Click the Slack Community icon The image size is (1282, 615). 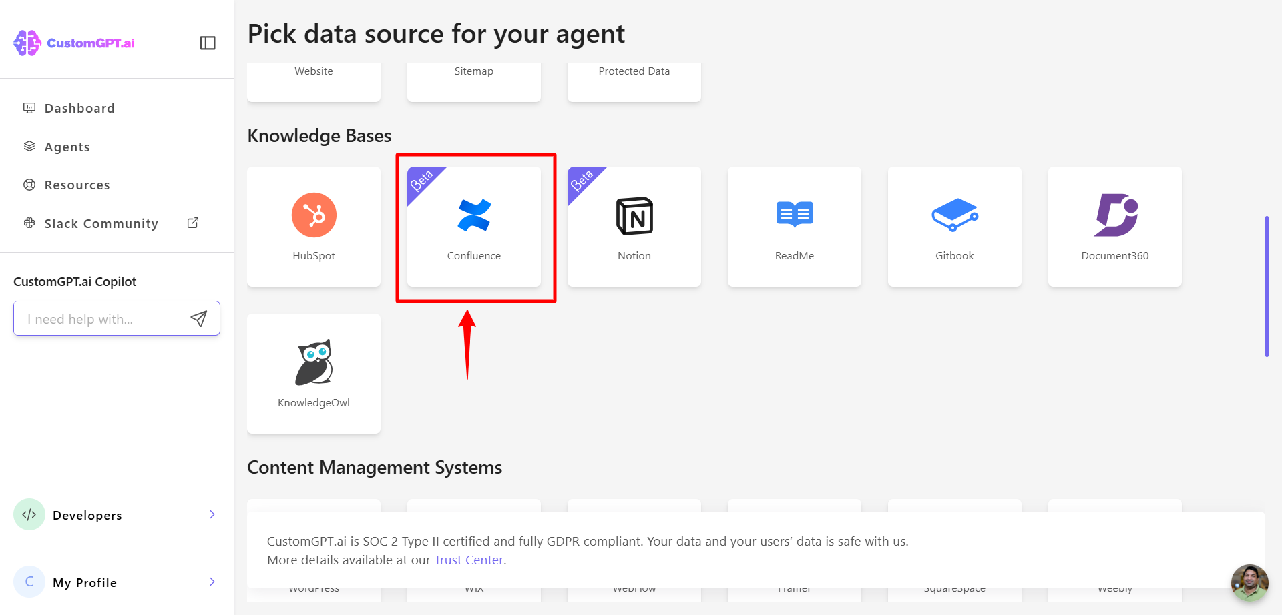pos(29,223)
